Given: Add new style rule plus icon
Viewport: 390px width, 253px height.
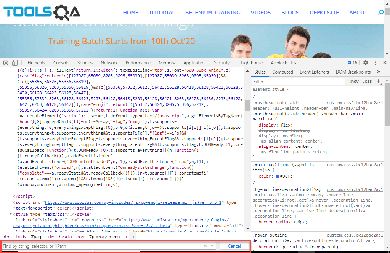Looking at the screenshot, I should [378, 81].
